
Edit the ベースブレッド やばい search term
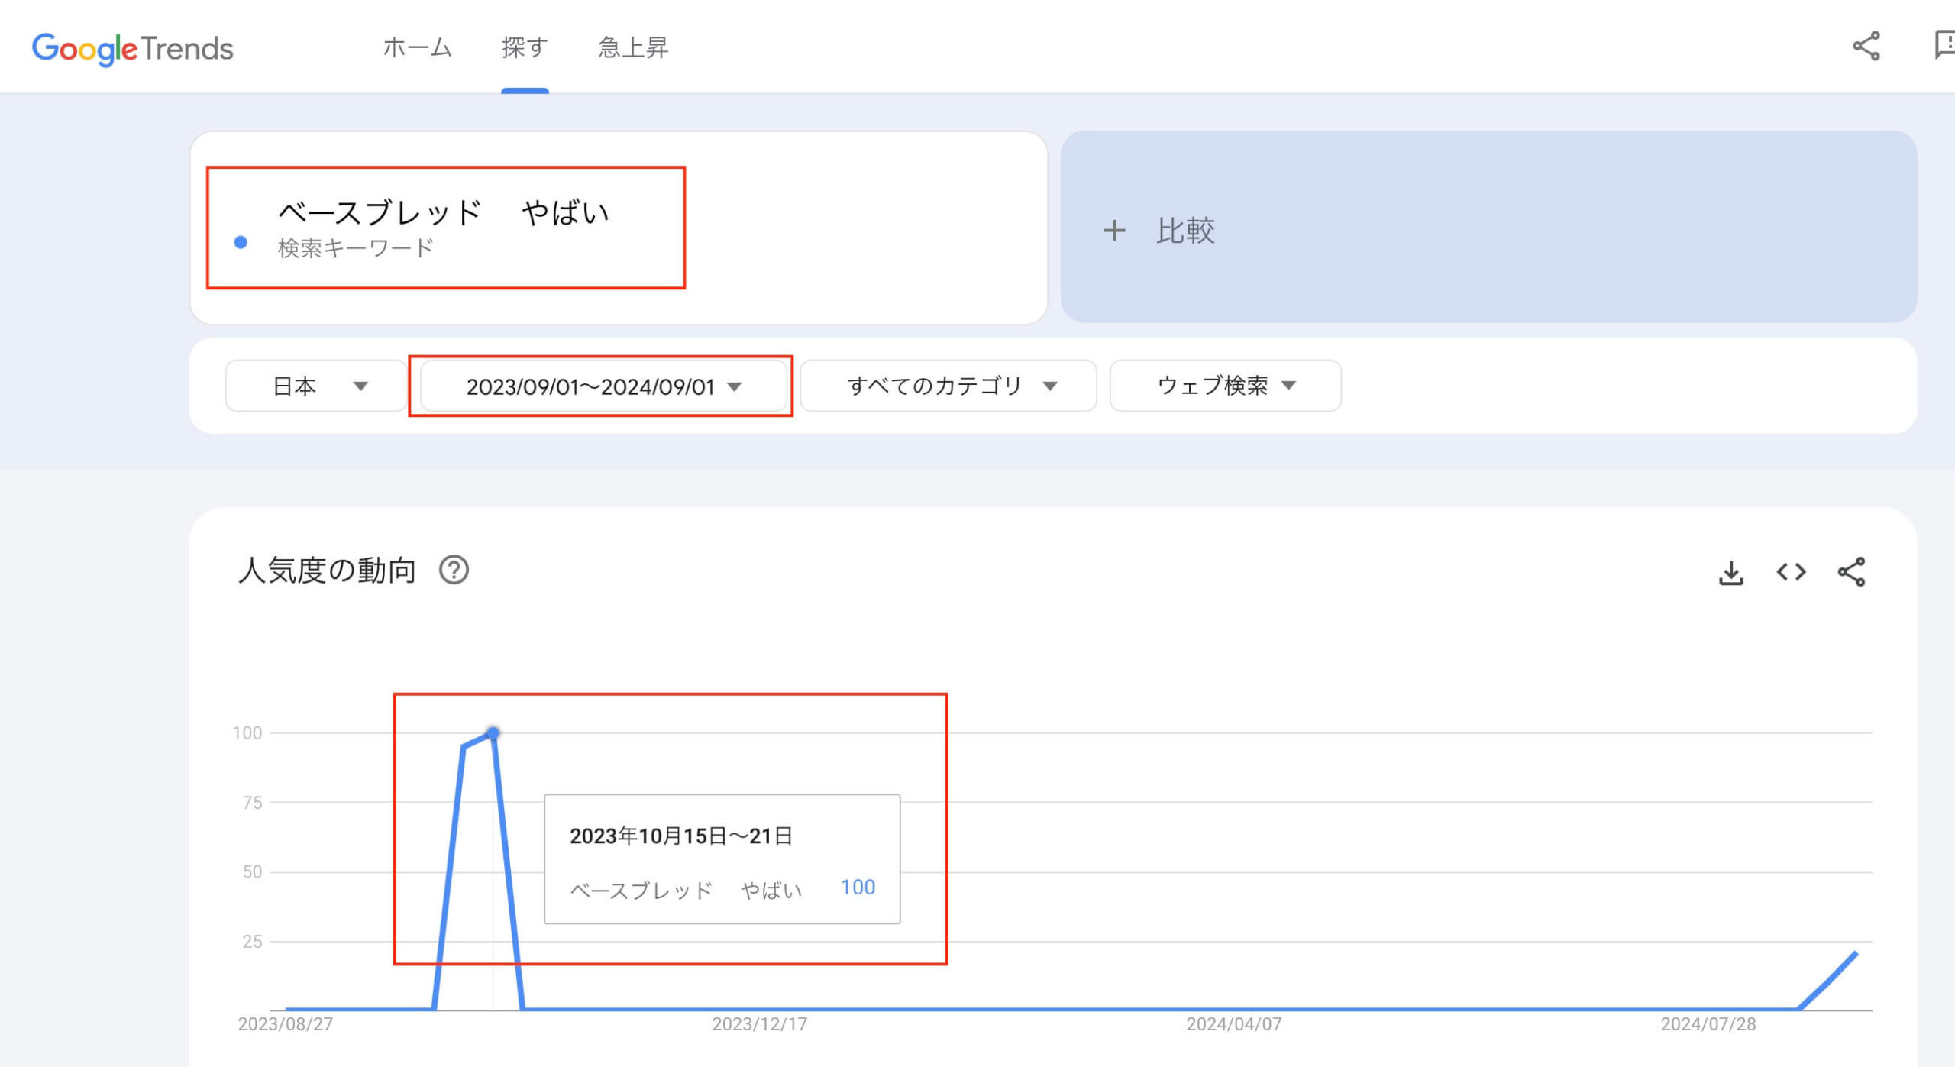[x=443, y=212]
